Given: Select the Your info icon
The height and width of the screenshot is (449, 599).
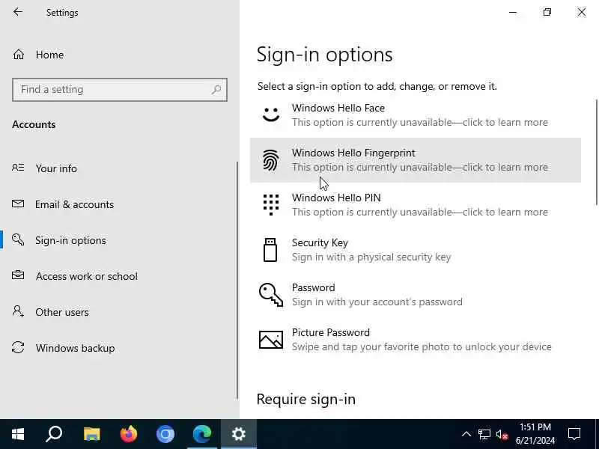Looking at the screenshot, I should pos(18,168).
